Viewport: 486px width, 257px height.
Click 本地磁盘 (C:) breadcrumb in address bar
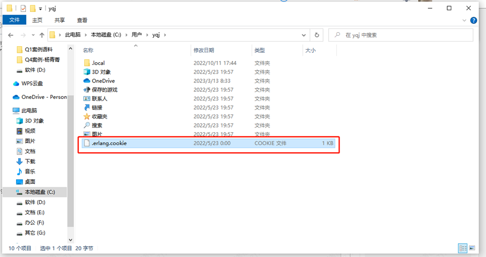coord(106,35)
